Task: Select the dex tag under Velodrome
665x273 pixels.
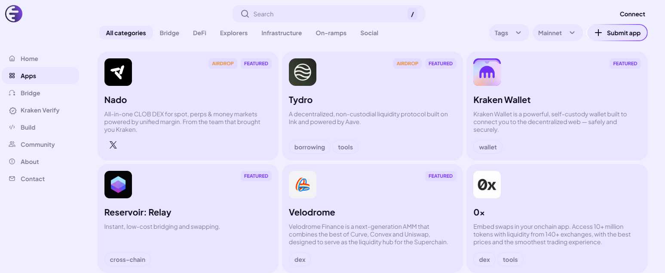Action: 300,259
